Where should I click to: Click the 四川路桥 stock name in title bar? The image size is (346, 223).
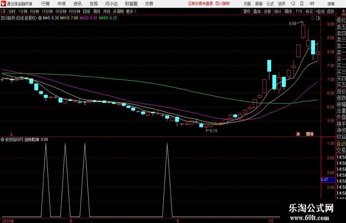(223, 4)
